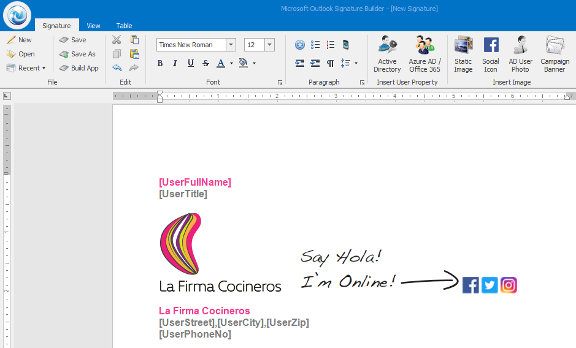This screenshot has width=576, height=348.
Task: Click the [UserPhoneNo] placeholder
Action: [195, 334]
